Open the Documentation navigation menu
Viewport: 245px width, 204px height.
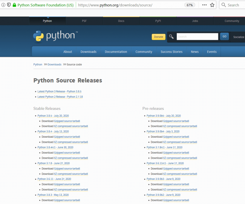coord(116,52)
